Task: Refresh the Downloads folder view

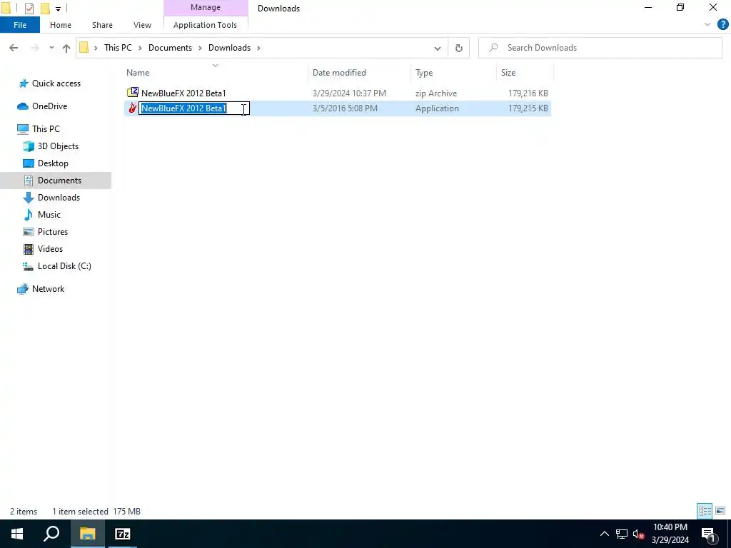Action: click(x=459, y=48)
